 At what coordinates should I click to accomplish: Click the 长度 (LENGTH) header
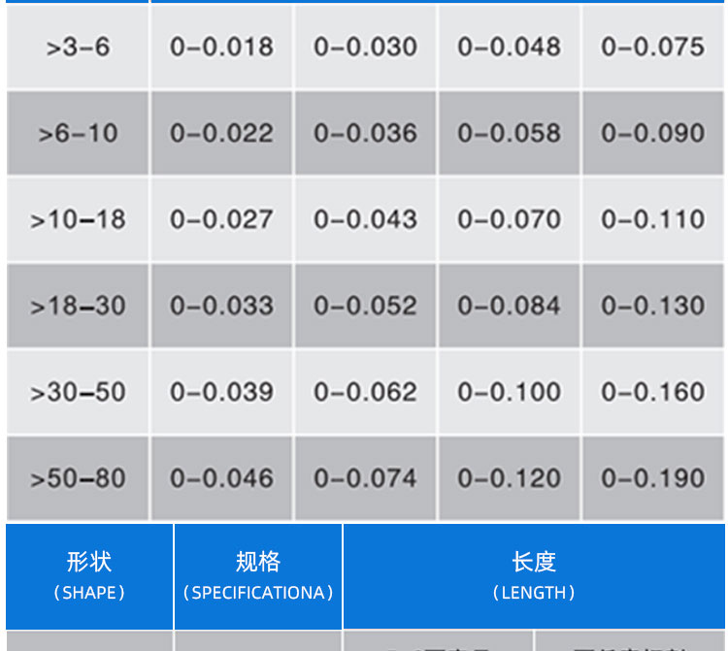534,575
